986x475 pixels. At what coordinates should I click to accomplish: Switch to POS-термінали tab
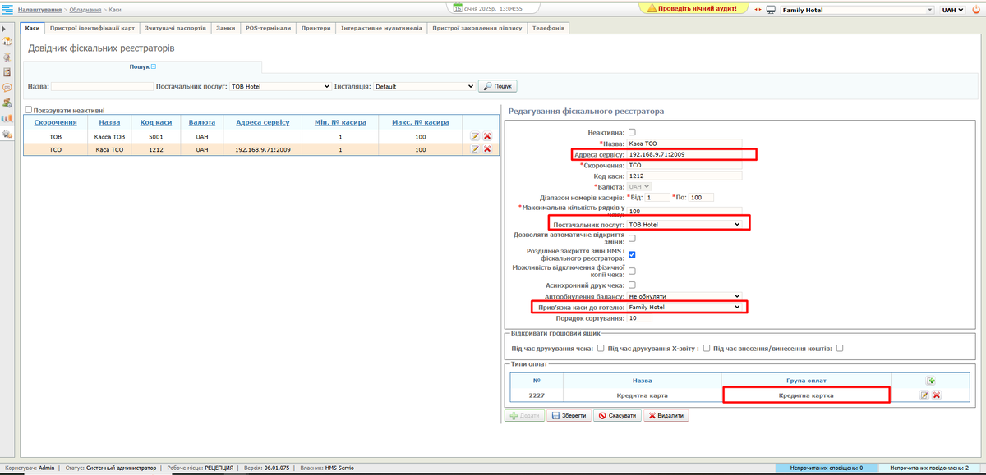click(267, 28)
